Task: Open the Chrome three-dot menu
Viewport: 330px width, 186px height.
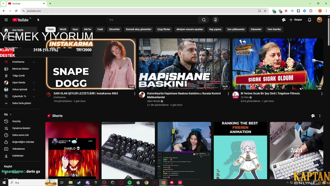Action: [326, 11]
